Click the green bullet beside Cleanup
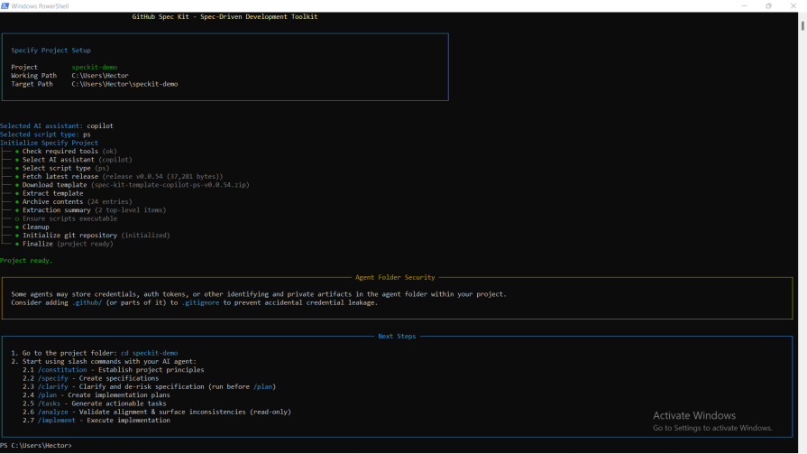 [x=17, y=227]
